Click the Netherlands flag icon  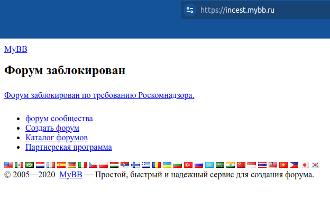[40, 165]
